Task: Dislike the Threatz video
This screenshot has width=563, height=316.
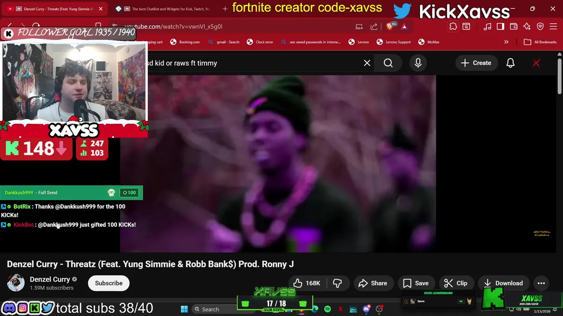Action: (x=337, y=283)
